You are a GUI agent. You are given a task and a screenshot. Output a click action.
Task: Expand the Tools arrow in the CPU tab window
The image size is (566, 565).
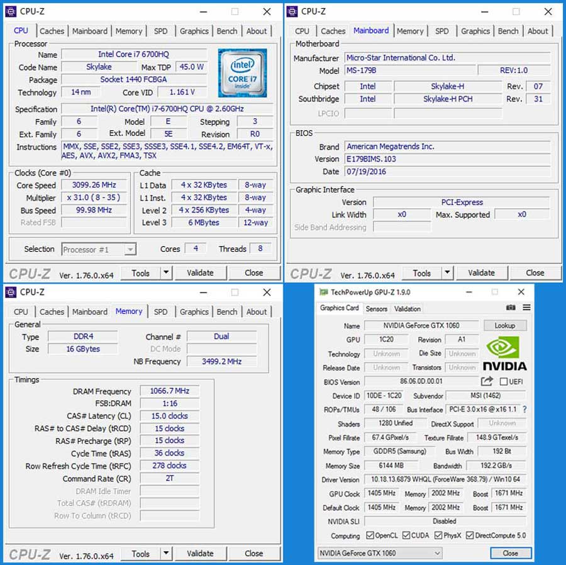(166, 272)
